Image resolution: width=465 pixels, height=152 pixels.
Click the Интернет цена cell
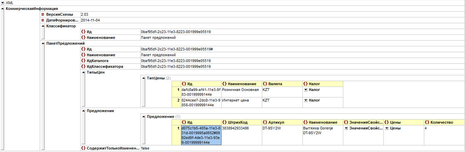pyautogui.click(x=242, y=103)
